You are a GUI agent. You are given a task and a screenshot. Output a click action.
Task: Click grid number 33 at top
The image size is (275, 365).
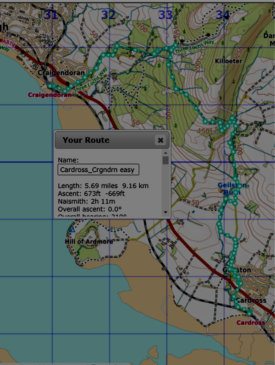tap(165, 15)
